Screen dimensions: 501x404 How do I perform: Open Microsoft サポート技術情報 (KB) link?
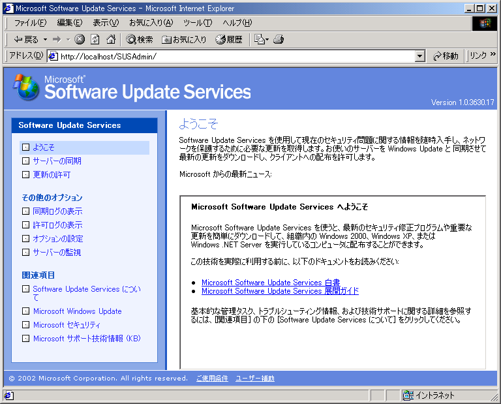pyautogui.click(x=87, y=339)
